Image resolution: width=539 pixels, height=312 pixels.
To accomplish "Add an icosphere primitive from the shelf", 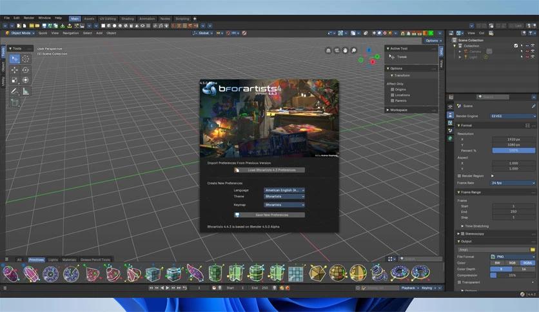I will [317, 273].
